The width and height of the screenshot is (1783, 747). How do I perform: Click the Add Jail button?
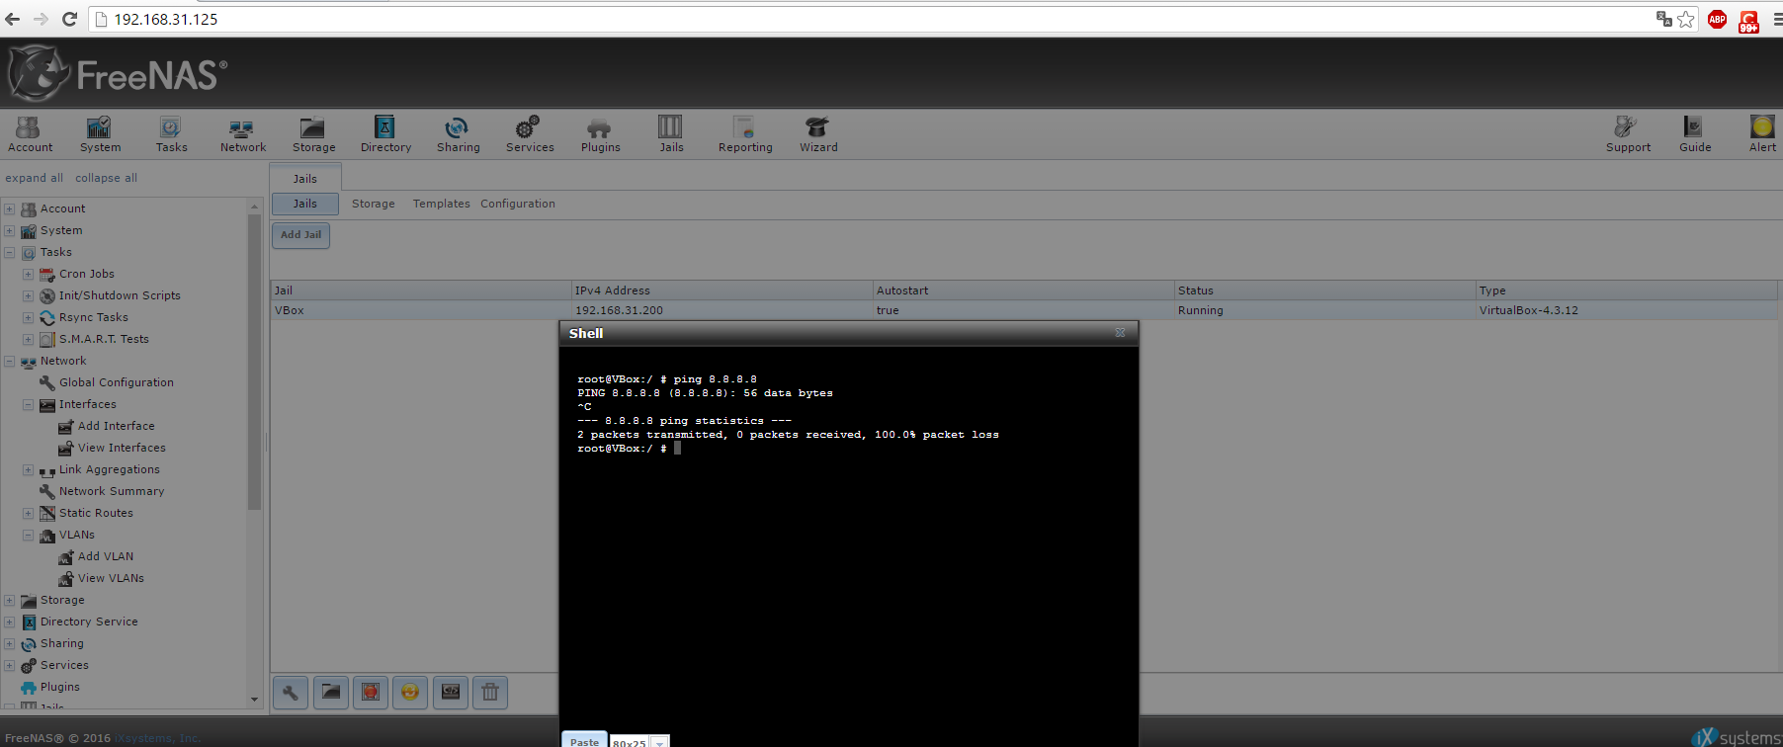click(x=300, y=235)
